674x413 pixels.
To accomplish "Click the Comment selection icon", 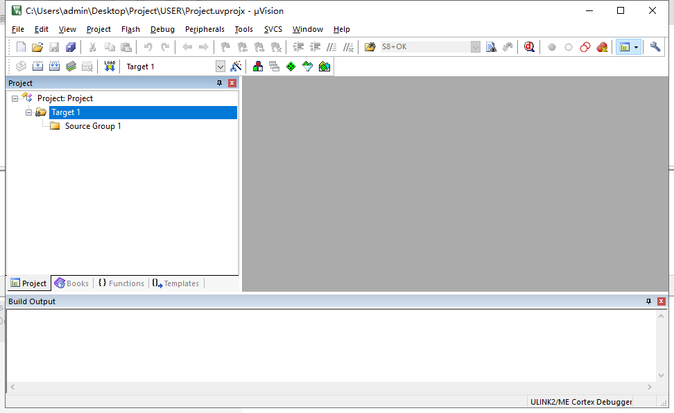I will click(331, 47).
